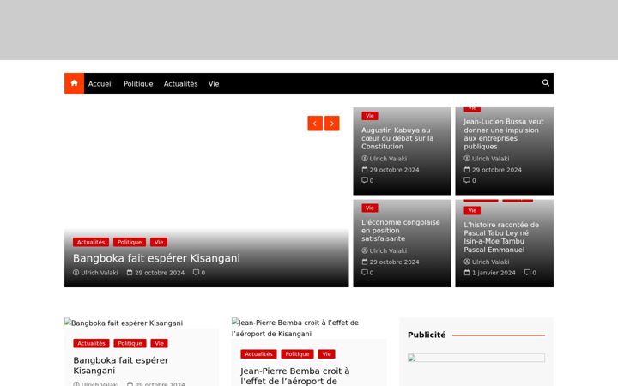Click Actualités tag on the main slider
The image size is (618, 386).
tap(91, 242)
